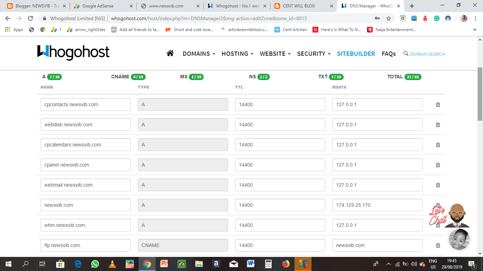This screenshot has width=483, height=271.
Task: Open the Short and cute love bookmark
Action: pos(190,30)
